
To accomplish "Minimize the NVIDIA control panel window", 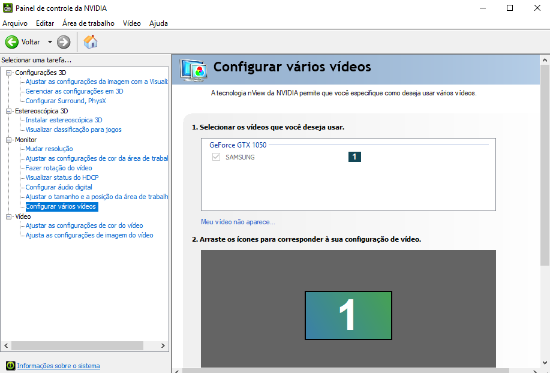I will pyautogui.click(x=483, y=8).
